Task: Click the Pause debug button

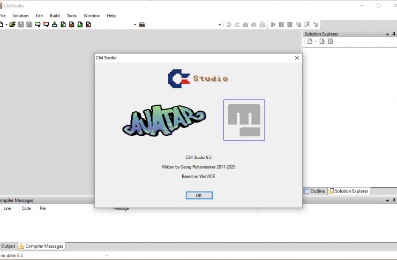Action: tap(281, 25)
